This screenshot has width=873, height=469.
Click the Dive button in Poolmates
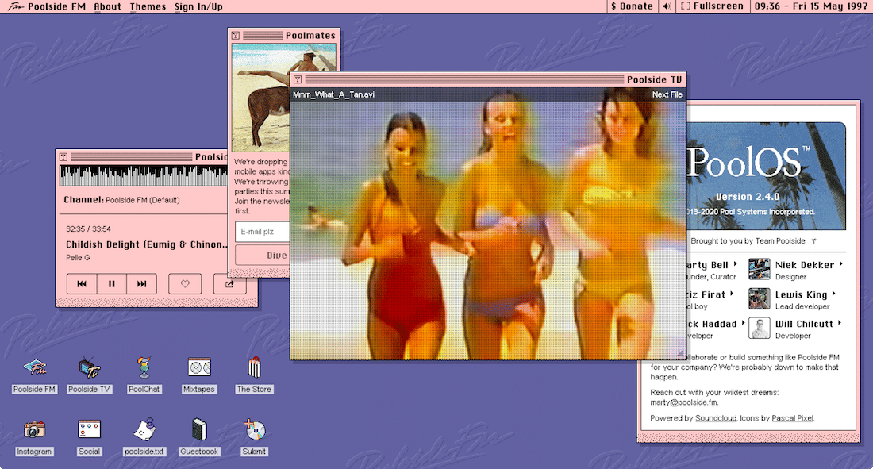point(262,255)
